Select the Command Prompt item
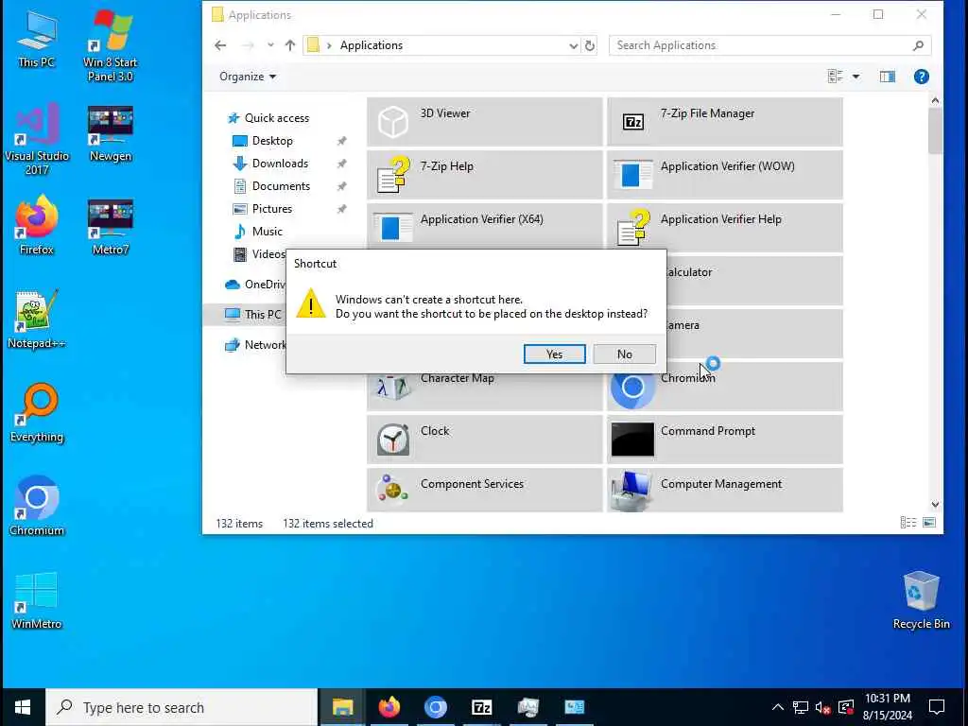968x726 pixels. tap(725, 439)
